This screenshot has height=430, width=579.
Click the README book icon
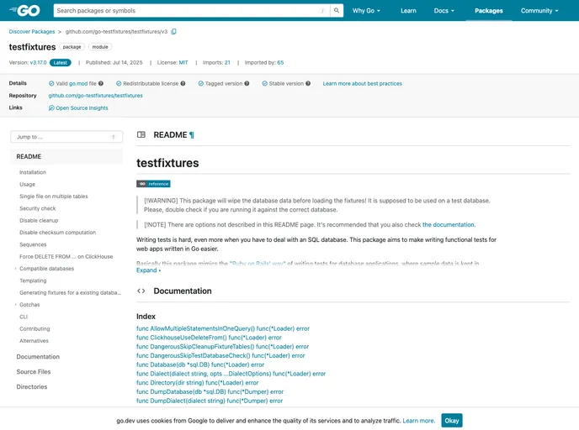click(x=141, y=135)
